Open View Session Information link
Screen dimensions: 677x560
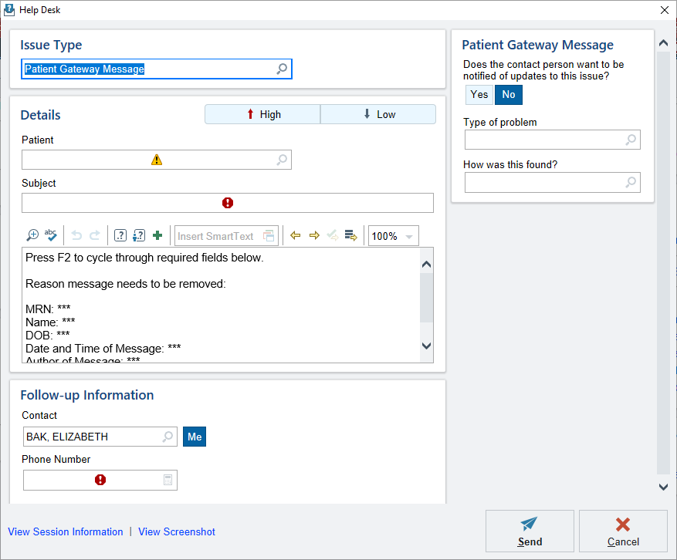pyautogui.click(x=66, y=531)
